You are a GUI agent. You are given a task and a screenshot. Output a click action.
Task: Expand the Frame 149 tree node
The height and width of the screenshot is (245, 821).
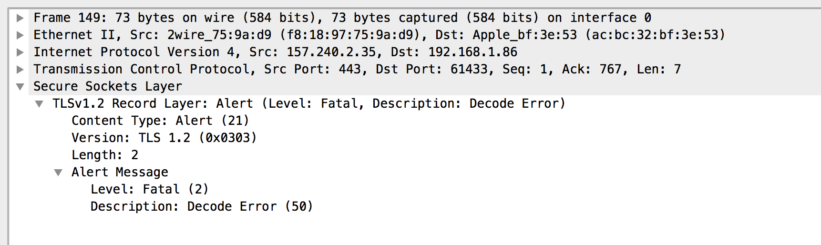pos(20,18)
